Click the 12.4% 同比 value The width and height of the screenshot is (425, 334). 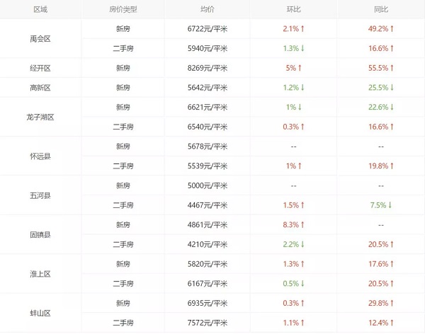pos(381,323)
